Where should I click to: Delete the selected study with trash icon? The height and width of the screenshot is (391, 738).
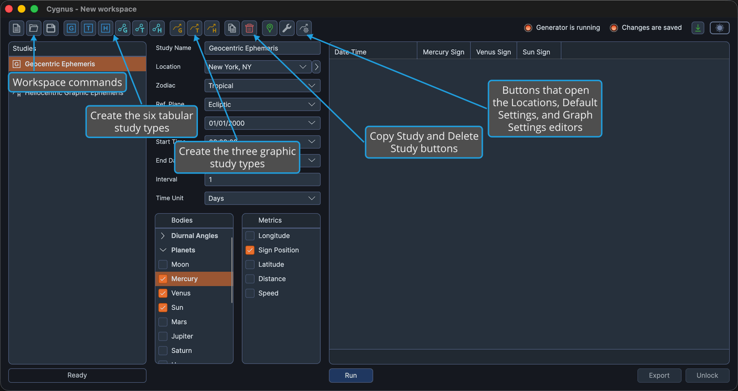(x=249, y=28)
